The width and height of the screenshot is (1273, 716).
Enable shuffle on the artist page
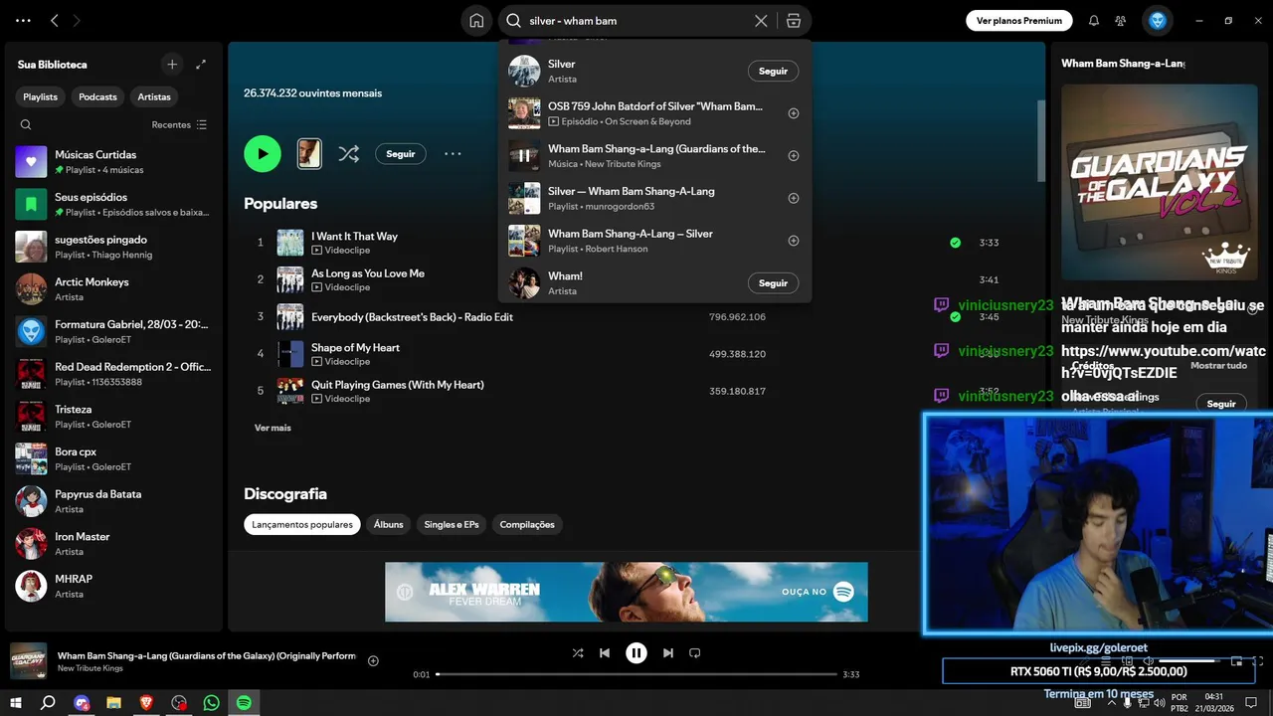click(348, 153)
